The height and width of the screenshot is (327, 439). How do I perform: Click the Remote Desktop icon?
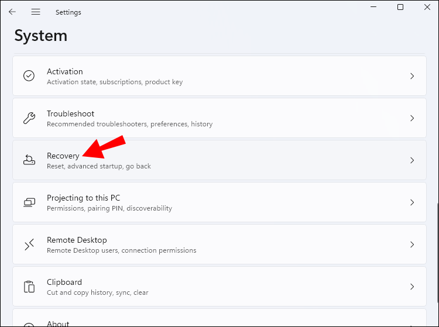point(29,245)
